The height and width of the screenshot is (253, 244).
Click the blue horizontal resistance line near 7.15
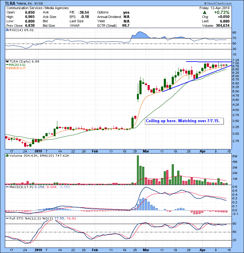[x=209, y=62]
